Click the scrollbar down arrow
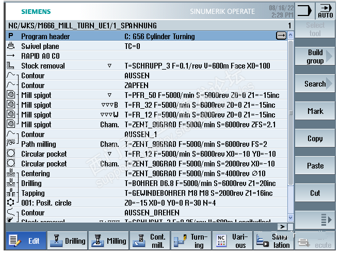Screen dimensions: 340x253 [290, 217]
